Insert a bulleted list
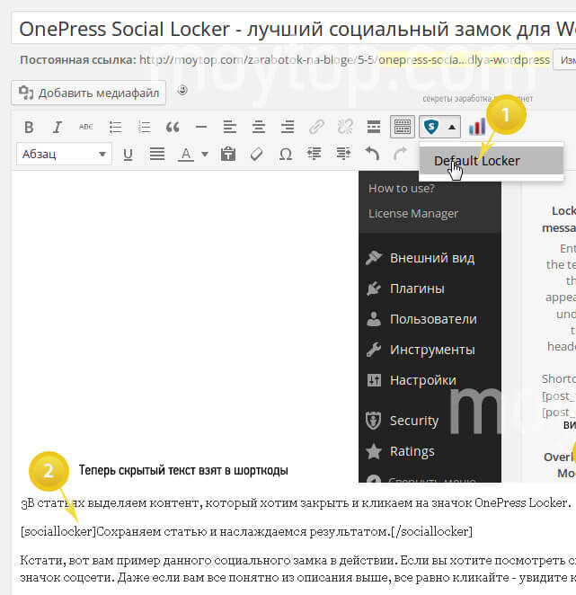Screen dimensions: 576x595 115,127
